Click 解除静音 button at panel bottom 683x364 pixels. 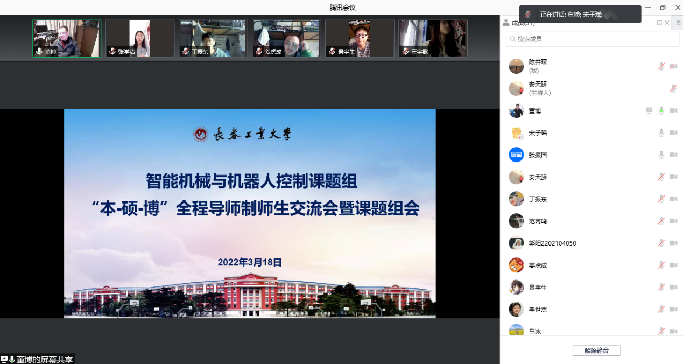click(596, 351)
